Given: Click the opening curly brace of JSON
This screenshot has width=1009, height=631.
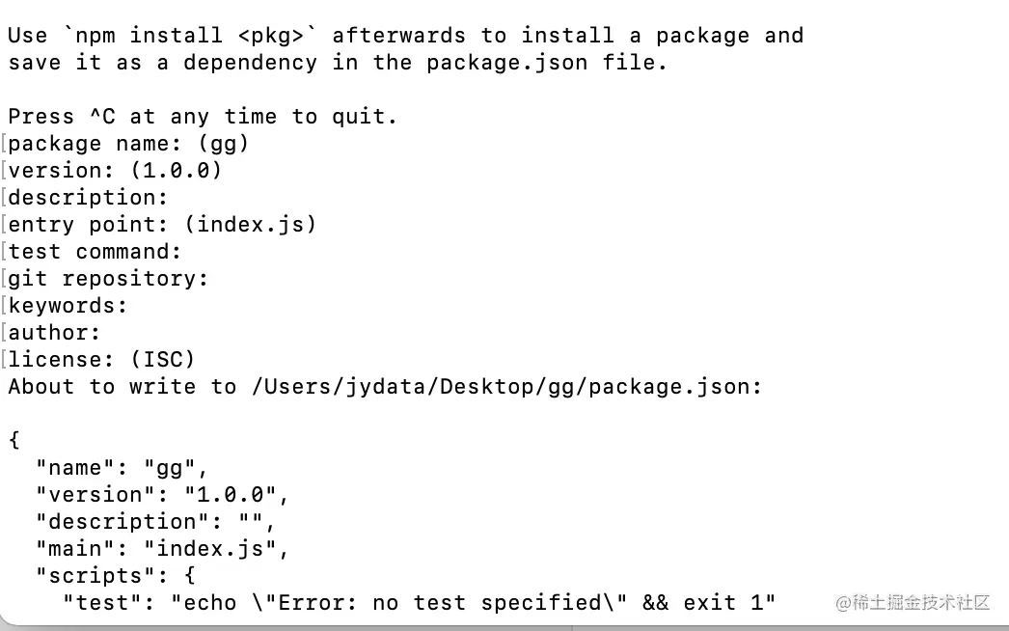Looking at the screenshot, I should click(x=14, y=441).
